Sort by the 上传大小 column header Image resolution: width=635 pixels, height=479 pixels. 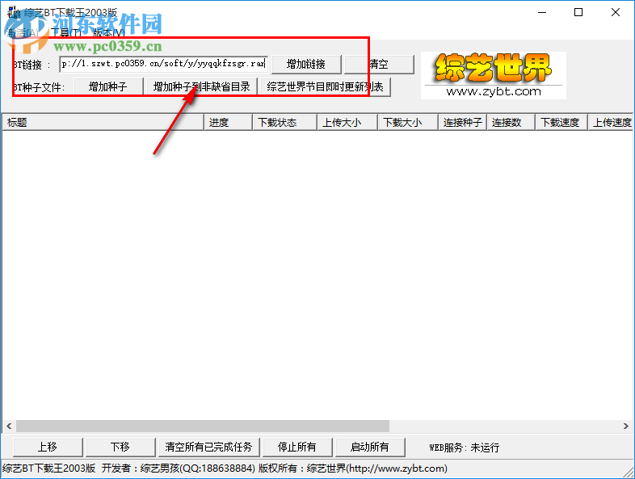click(347, 122)
